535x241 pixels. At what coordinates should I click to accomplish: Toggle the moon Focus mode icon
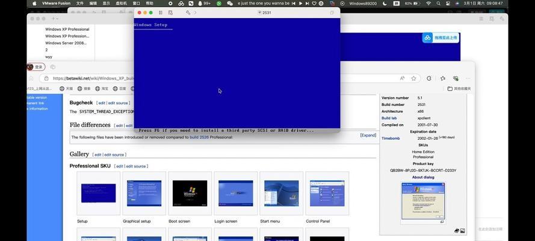click(385, 3)
